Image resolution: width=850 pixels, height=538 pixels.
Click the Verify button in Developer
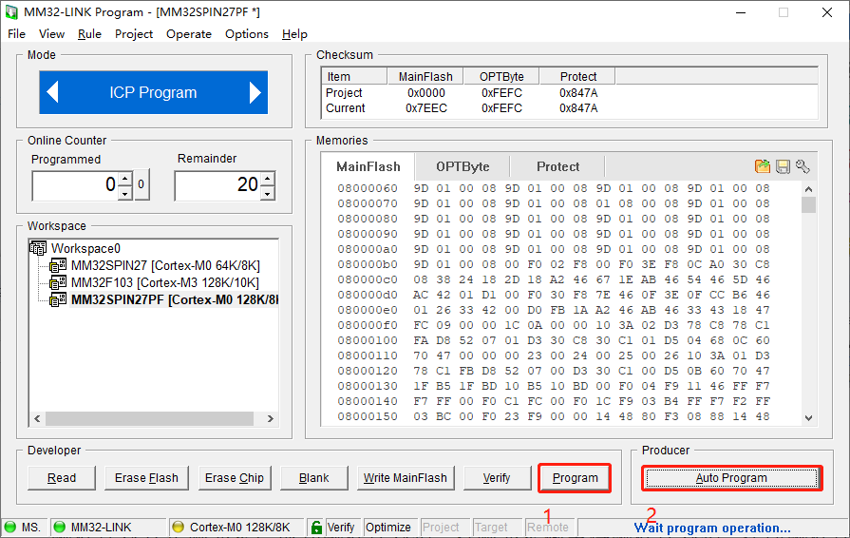497,478
